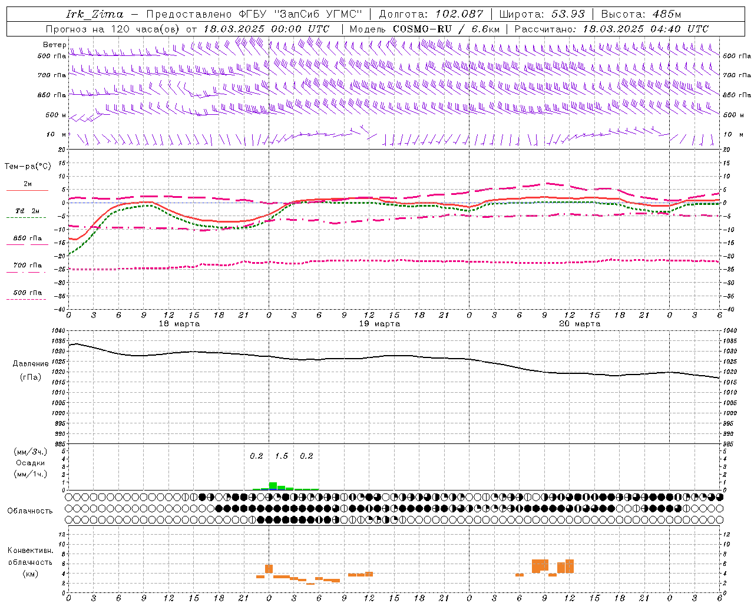Click the "Ветер" wind panel label
This screenshot has height=603, width=754.
54,45
